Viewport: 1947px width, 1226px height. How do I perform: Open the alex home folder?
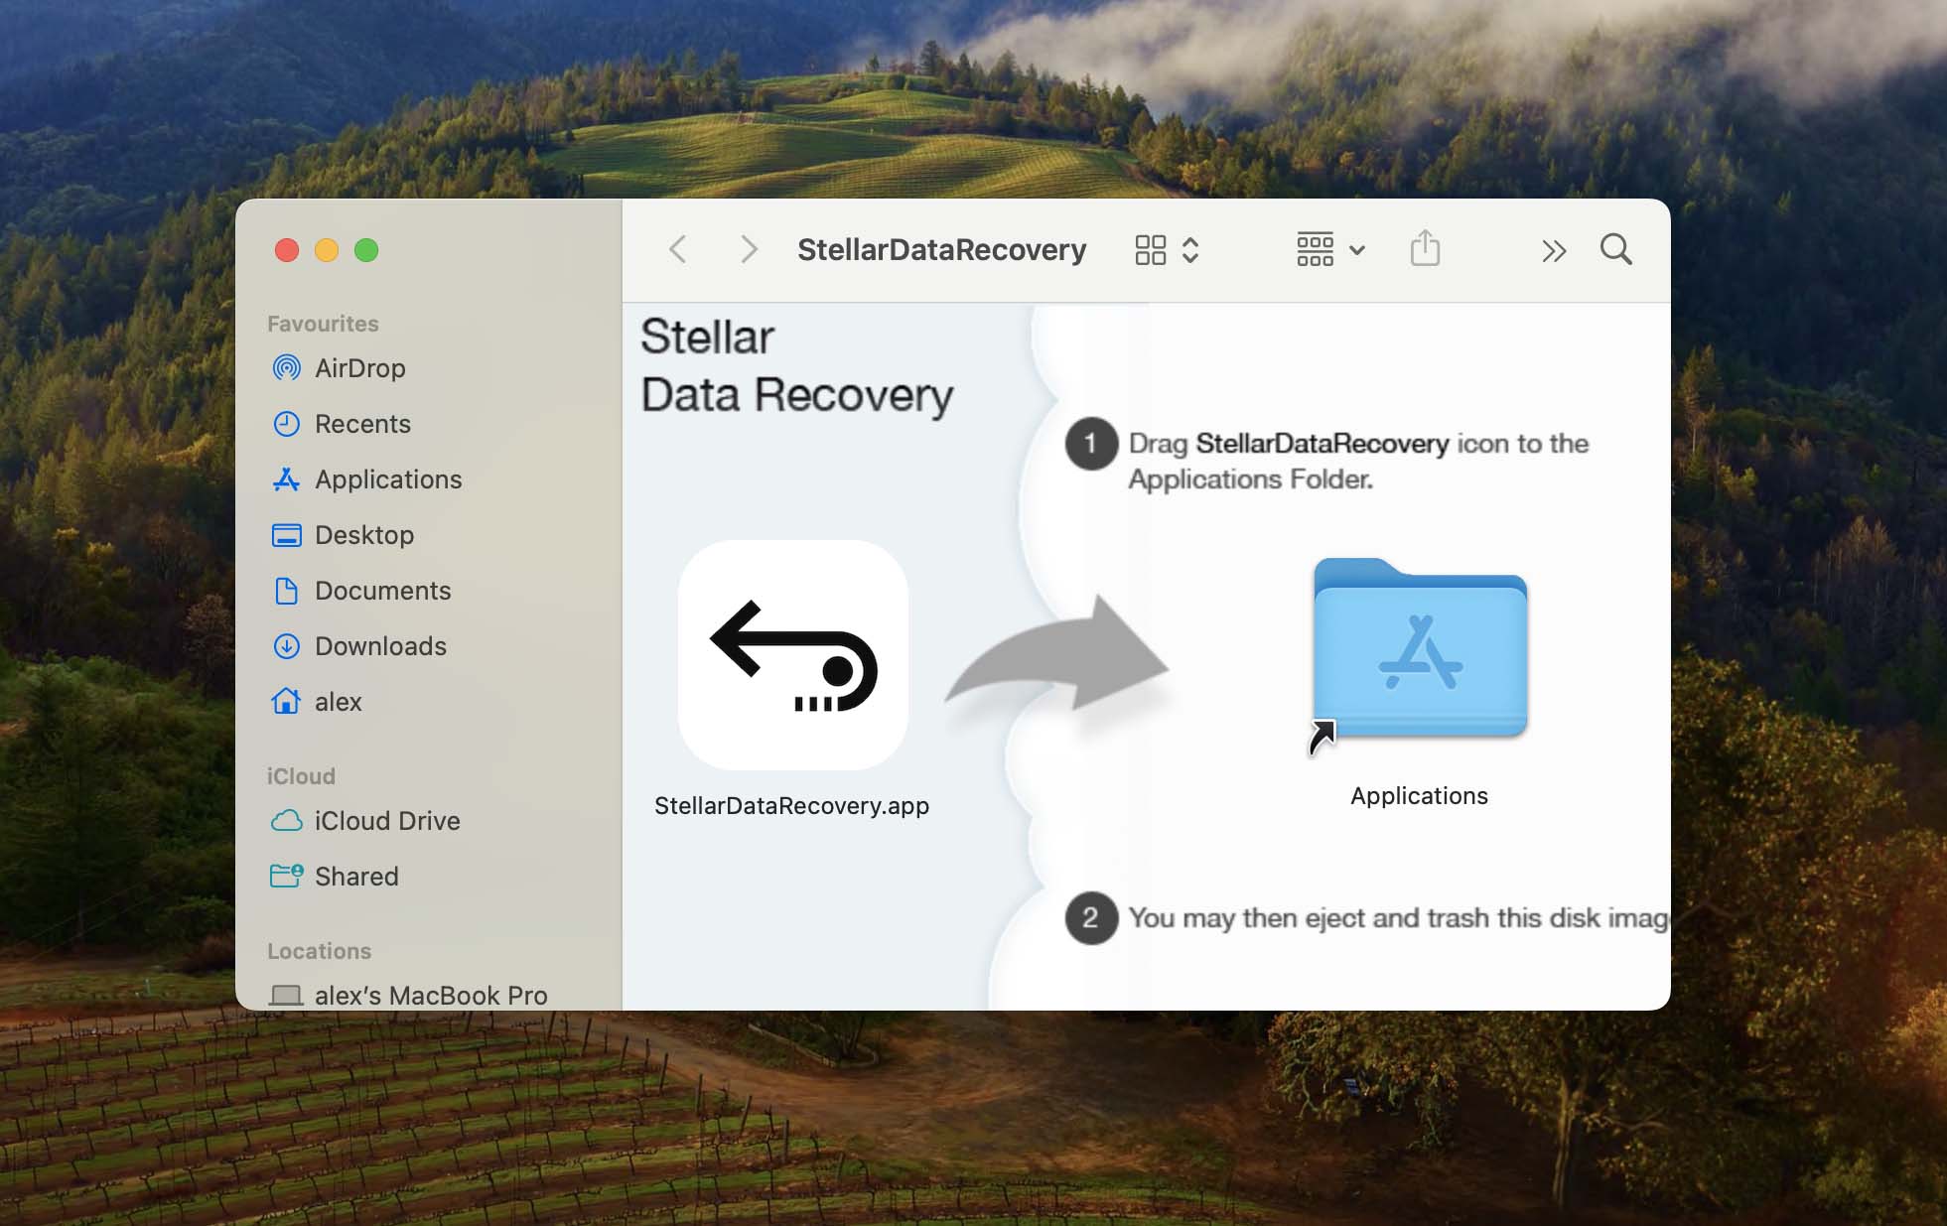coord(429,702)
